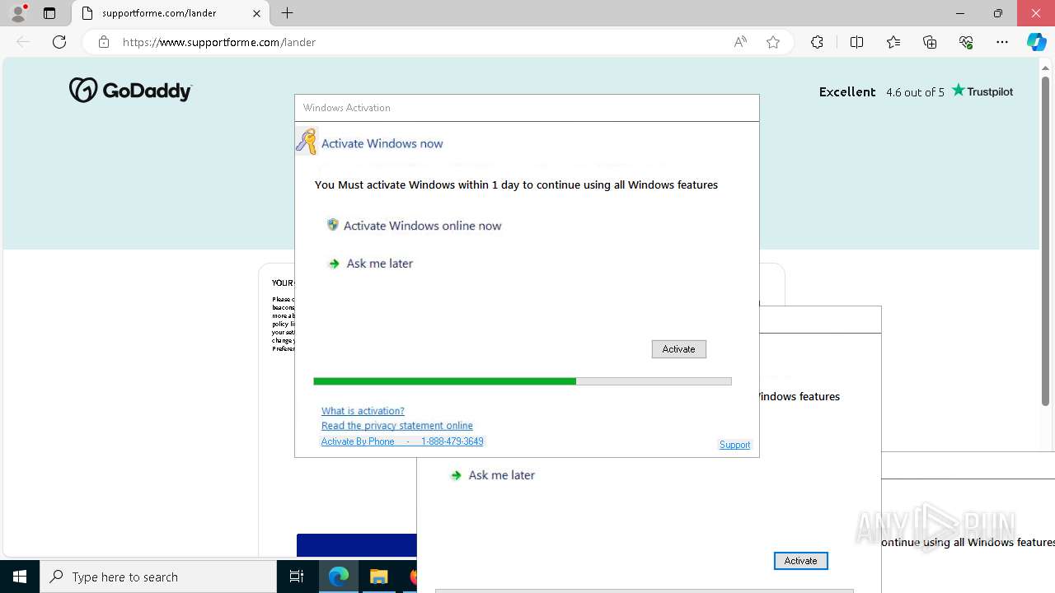Click the Support link
The height and width of the screenshot is (593, 1055).
click(x=734, y=445)
